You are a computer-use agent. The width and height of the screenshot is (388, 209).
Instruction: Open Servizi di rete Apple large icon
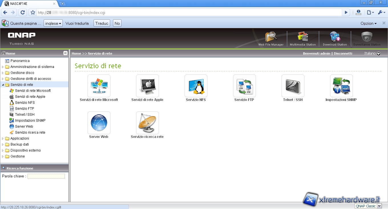(x=147, y=86)
